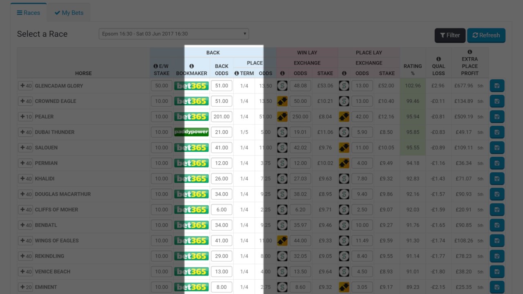Viewport: 523px width, 294px height.
Task: Refresh the race odds
Action: point(486,36)
